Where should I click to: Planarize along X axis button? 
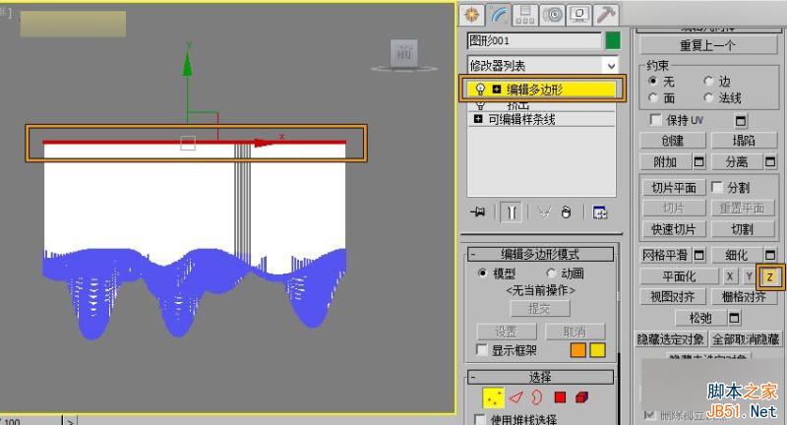point(730,276)
